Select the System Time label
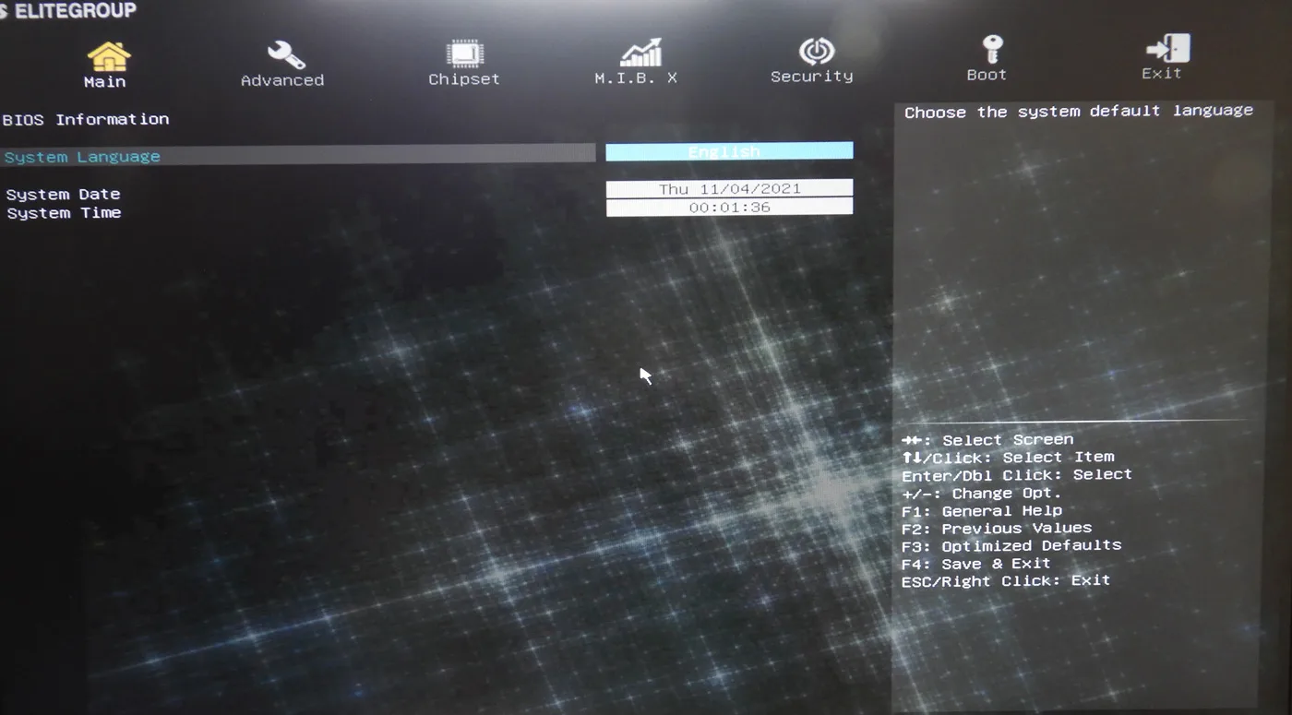The width and height of the screenshot is (1292, 715). 64,213
